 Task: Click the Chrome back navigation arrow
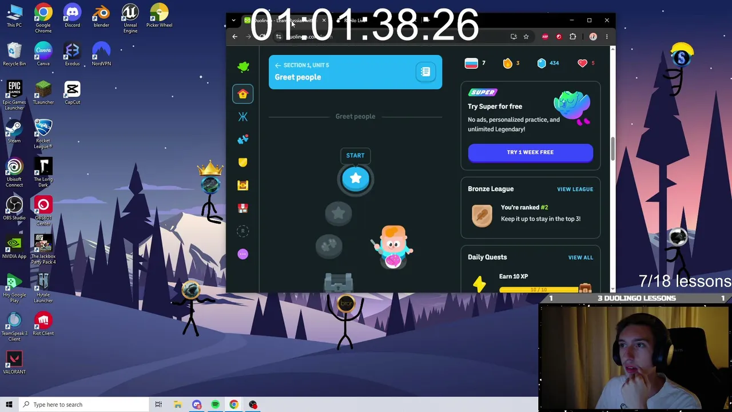[235, 37]
